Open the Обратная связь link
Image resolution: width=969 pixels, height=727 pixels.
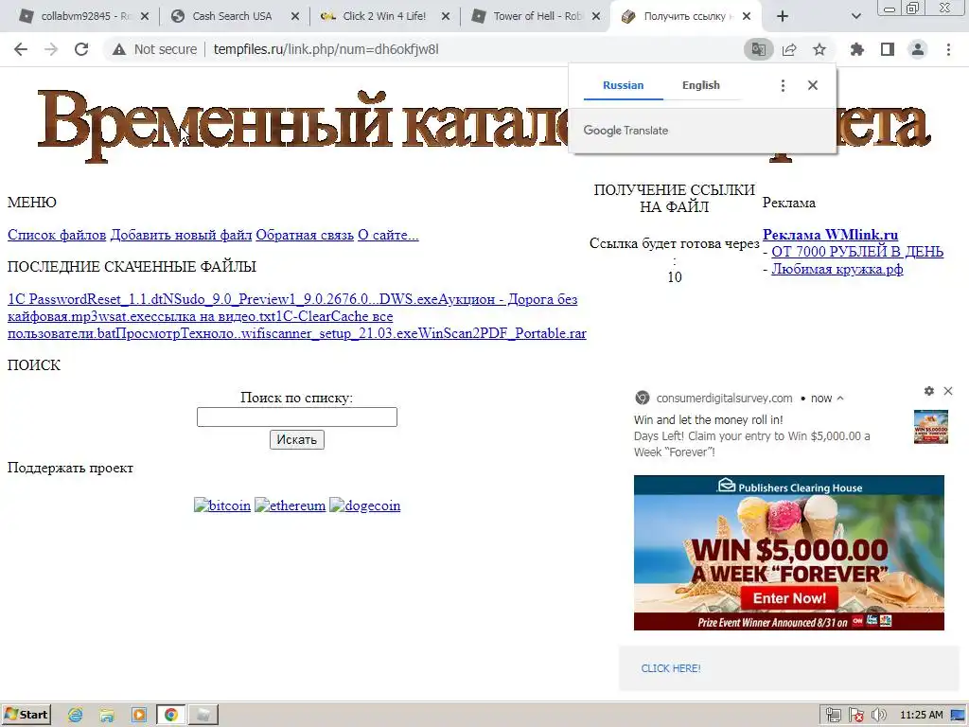(x=305, y=235)
